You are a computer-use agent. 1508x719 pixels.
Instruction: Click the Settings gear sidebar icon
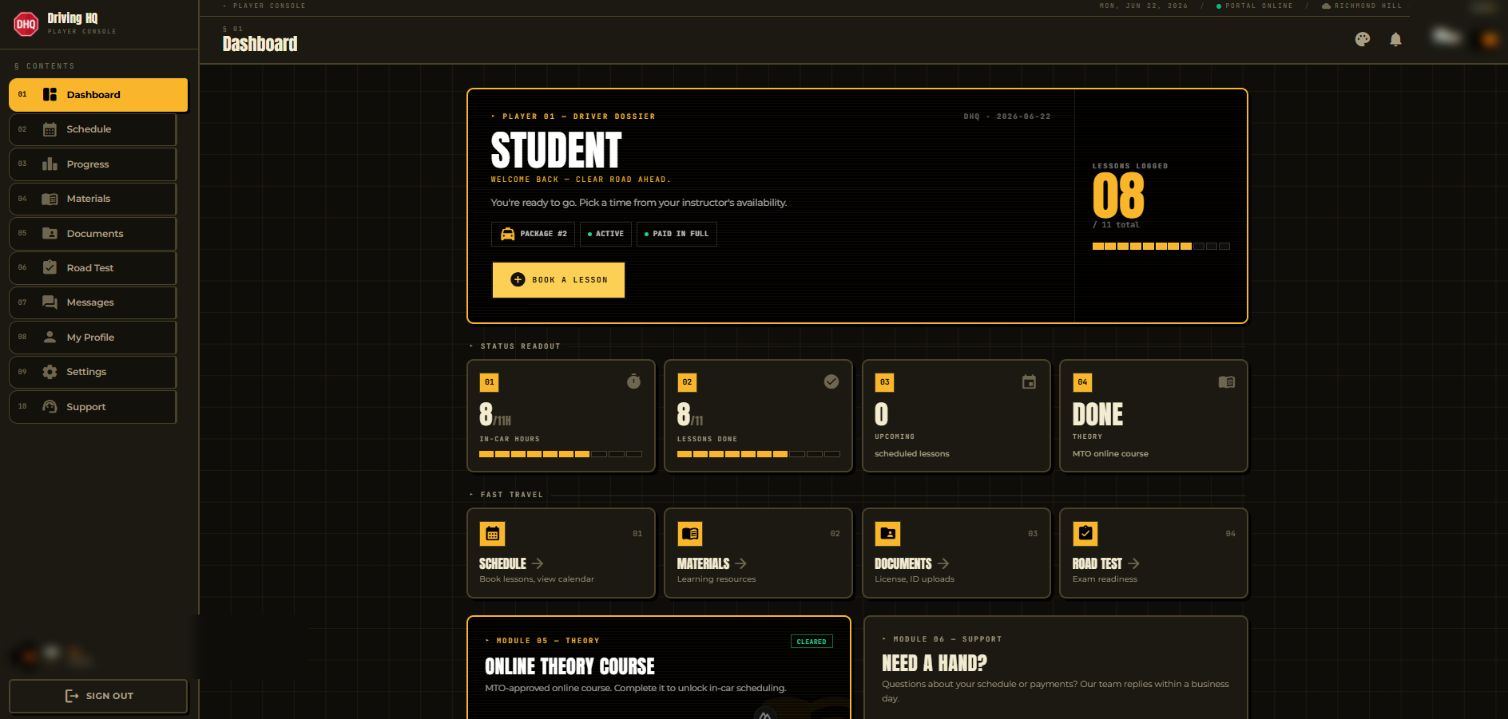point(50,372)
